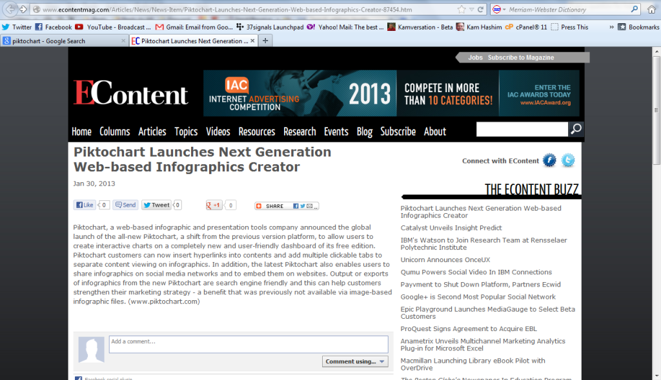Focus the site search input field
This screenshot has width=661, height=380.
[x=522, y=129]
